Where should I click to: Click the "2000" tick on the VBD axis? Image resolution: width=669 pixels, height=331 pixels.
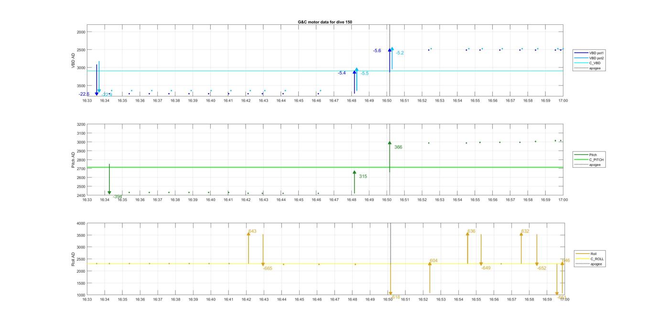pos(81,32)
